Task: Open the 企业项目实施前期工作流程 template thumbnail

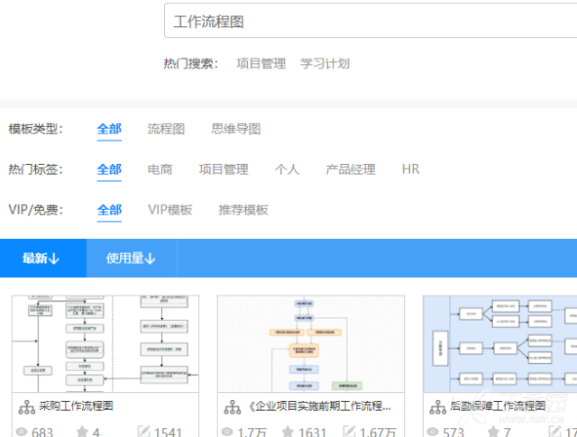Action: [x=311, y=343]
